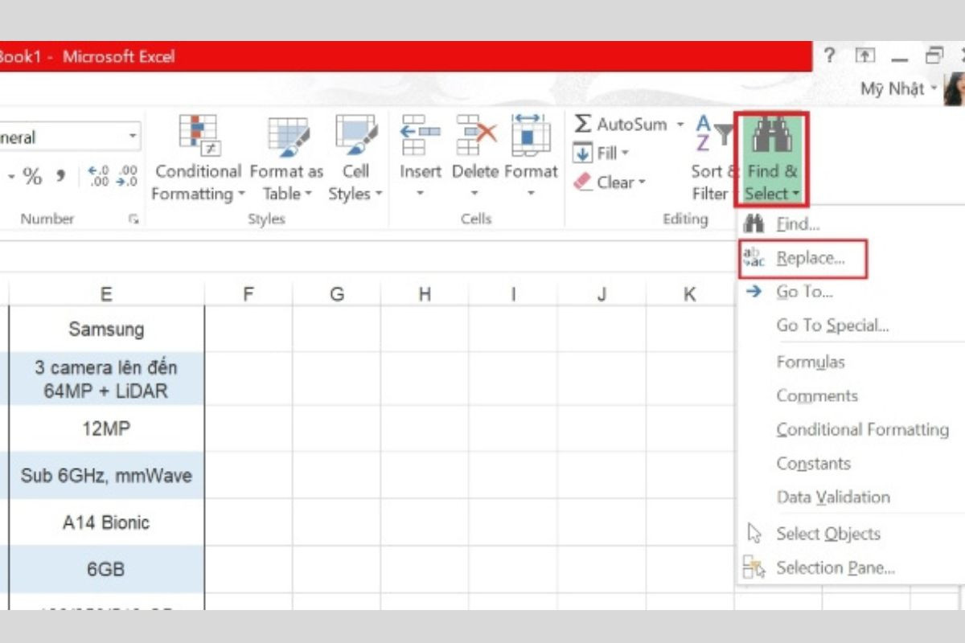
Task: Expand Format cells dropdown arrow
Action: (531, 193)
